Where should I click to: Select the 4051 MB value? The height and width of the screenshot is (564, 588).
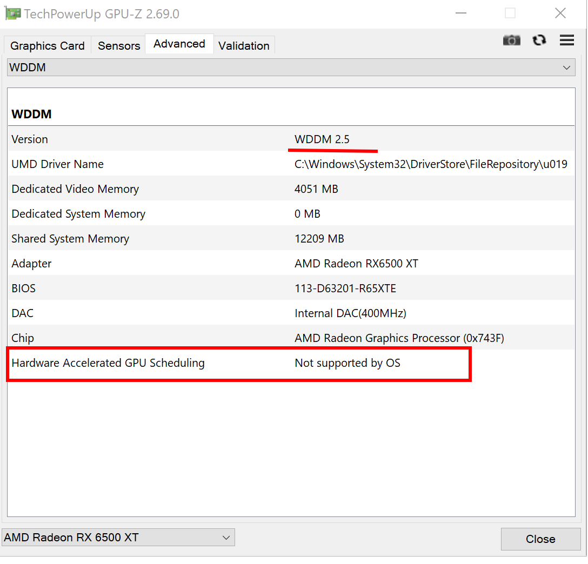pyautogui.click(x=316, y=189)
